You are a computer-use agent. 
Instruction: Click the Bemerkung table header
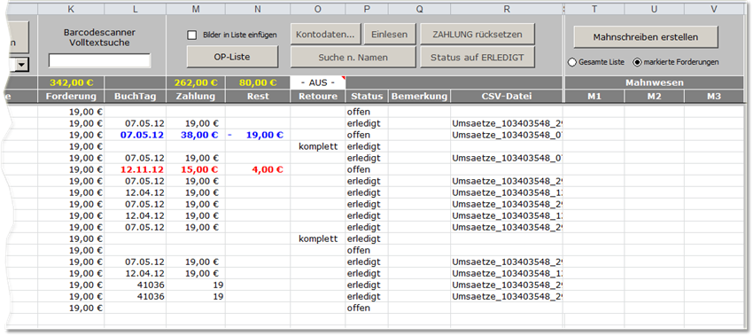click(420, 96)
